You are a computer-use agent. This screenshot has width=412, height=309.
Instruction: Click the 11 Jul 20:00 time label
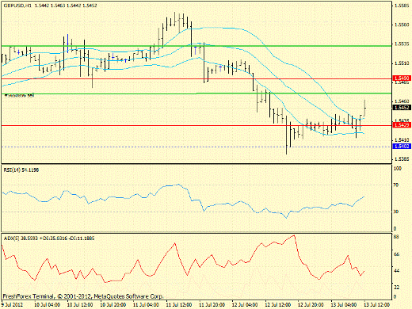[x=212, y=305]
